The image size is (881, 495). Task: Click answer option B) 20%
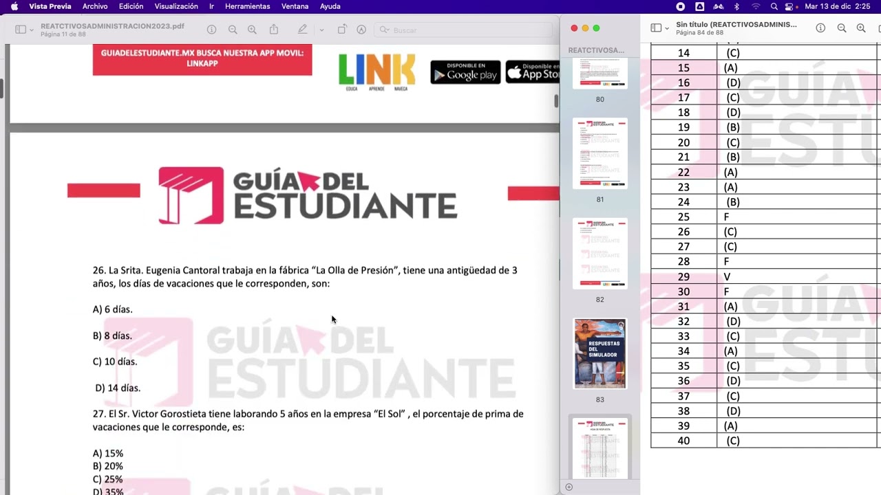point(108,466)
